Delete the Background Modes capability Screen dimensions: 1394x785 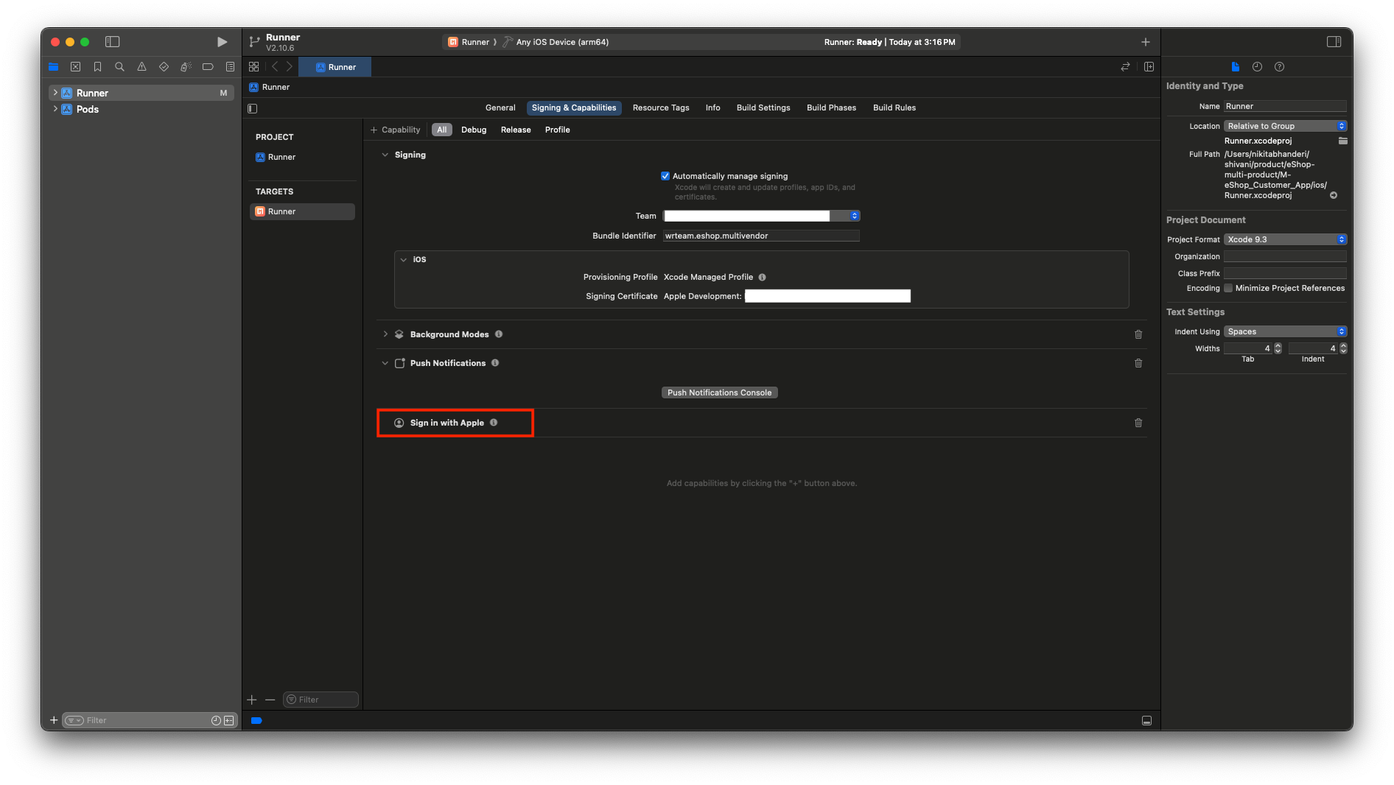point(1138,334)
